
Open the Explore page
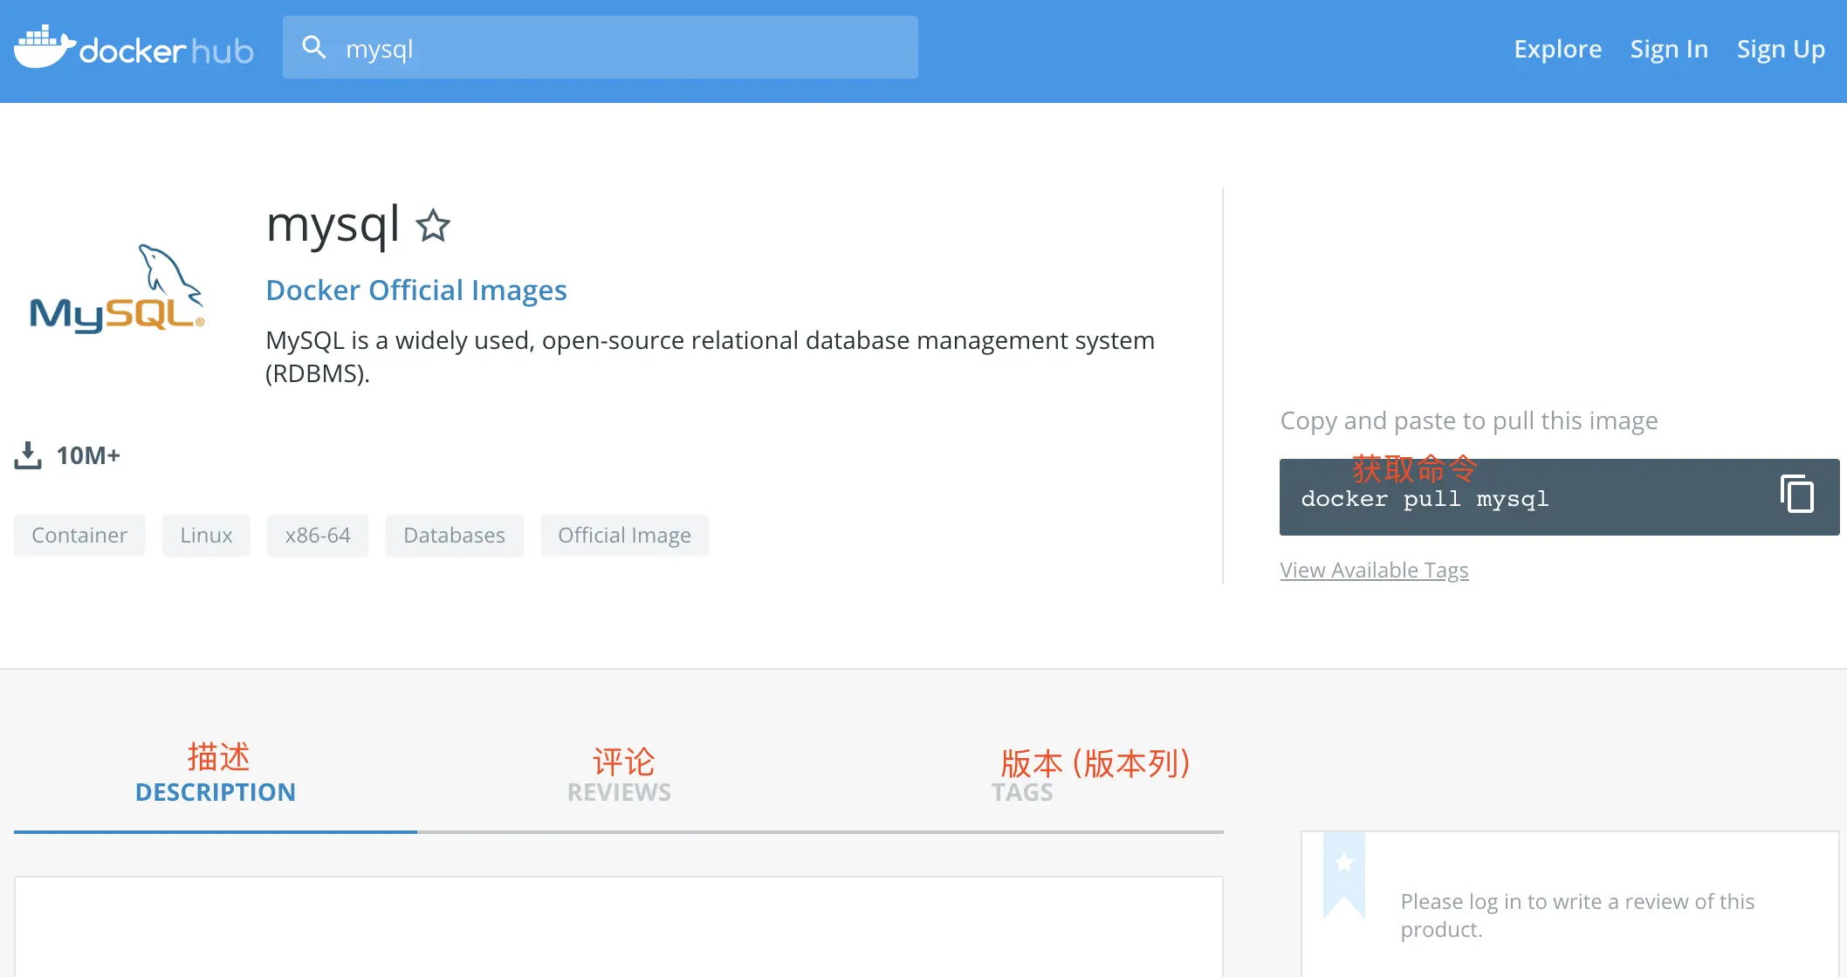click(1557, 49)
